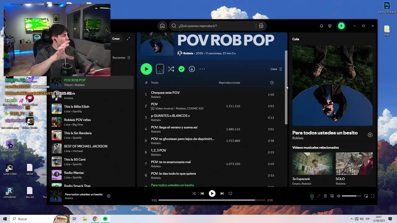The image size is (397, 223).
Task: Open the BEST OF MICHAEL JACKSON playlist
Action: [92, 148]
